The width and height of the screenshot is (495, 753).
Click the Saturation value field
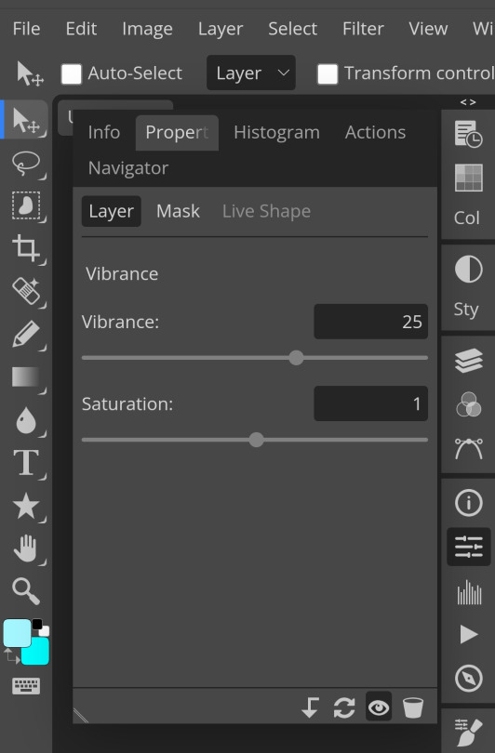[x=370, y=403]
